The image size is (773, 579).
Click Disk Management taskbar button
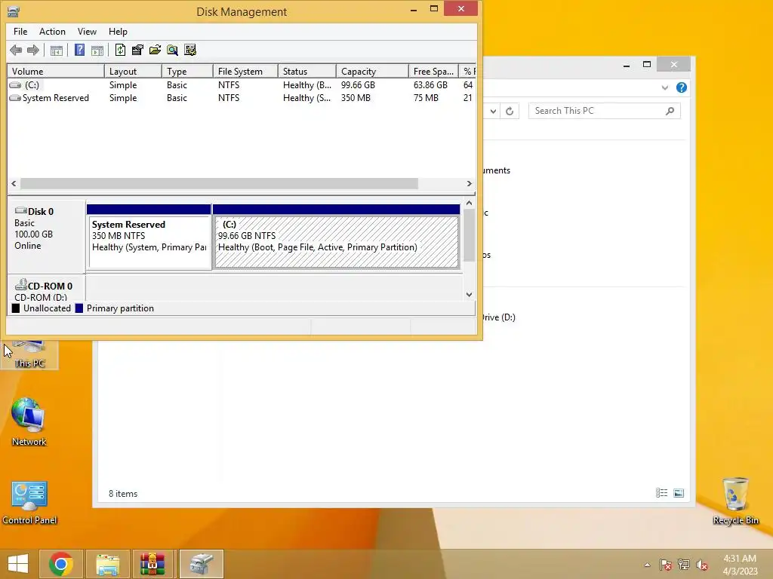202,564
